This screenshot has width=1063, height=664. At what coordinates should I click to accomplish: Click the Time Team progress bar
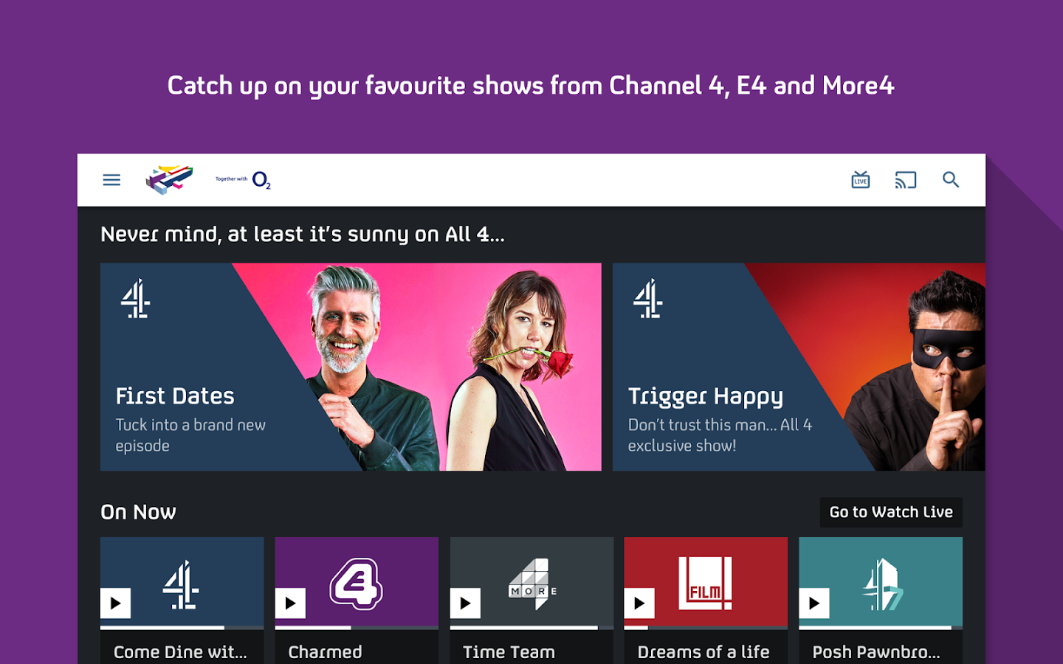[531, 628]
